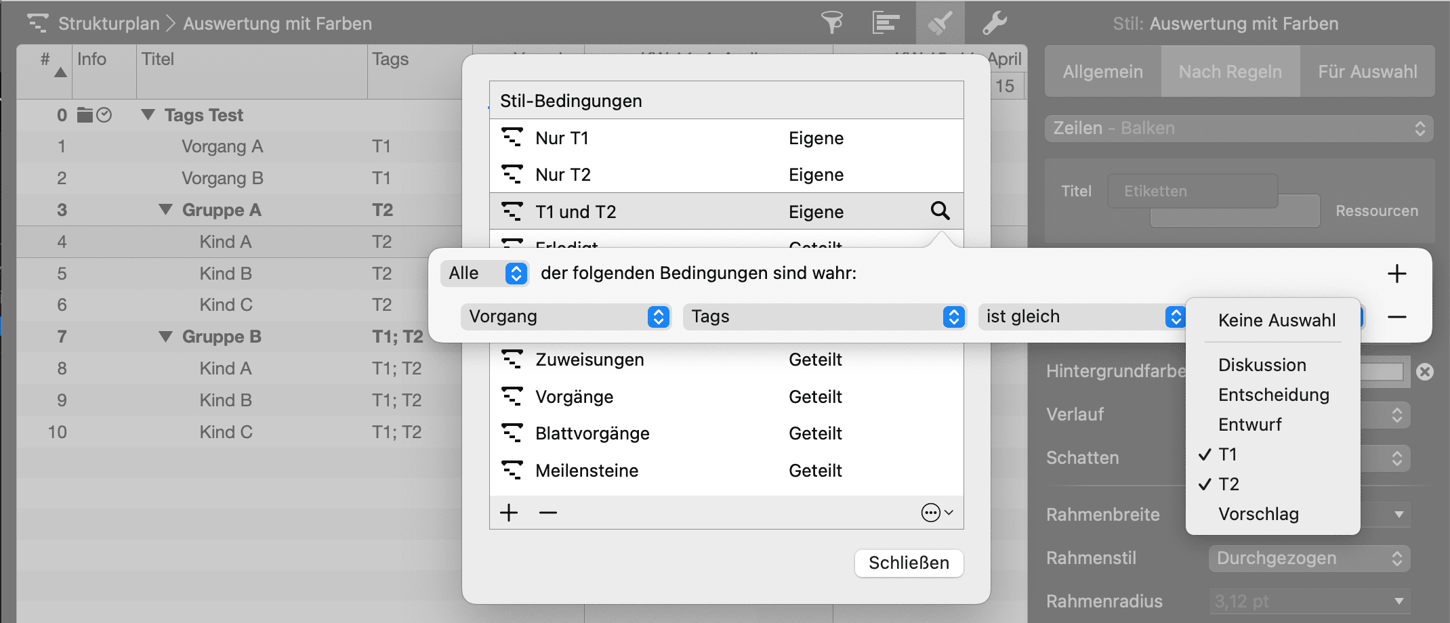
Task: Add a new style condition below the list
Action: click(x=509, y=513)
